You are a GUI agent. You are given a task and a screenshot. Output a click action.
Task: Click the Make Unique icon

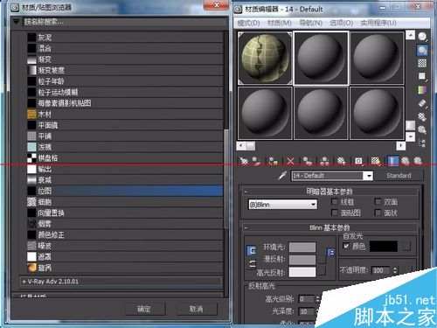[x=324, y=161]
